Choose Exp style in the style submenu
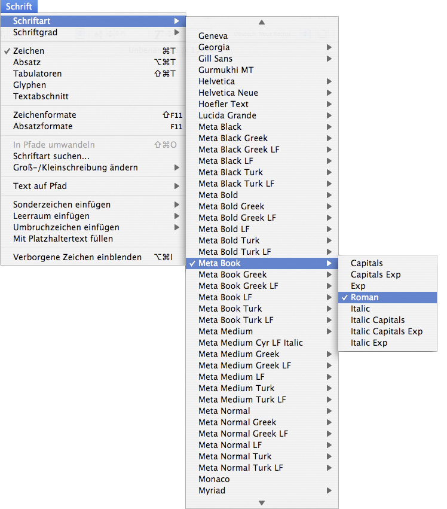 tap(388, 286)
